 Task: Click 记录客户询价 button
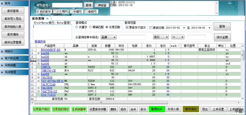click(x=42, y=109)
